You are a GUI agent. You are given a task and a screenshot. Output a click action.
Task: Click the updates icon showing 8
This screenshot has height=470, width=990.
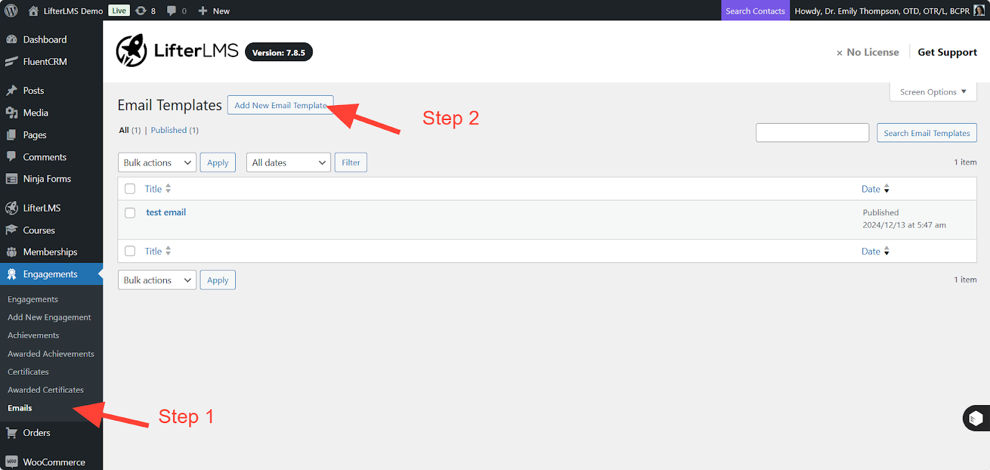(141, 11)
